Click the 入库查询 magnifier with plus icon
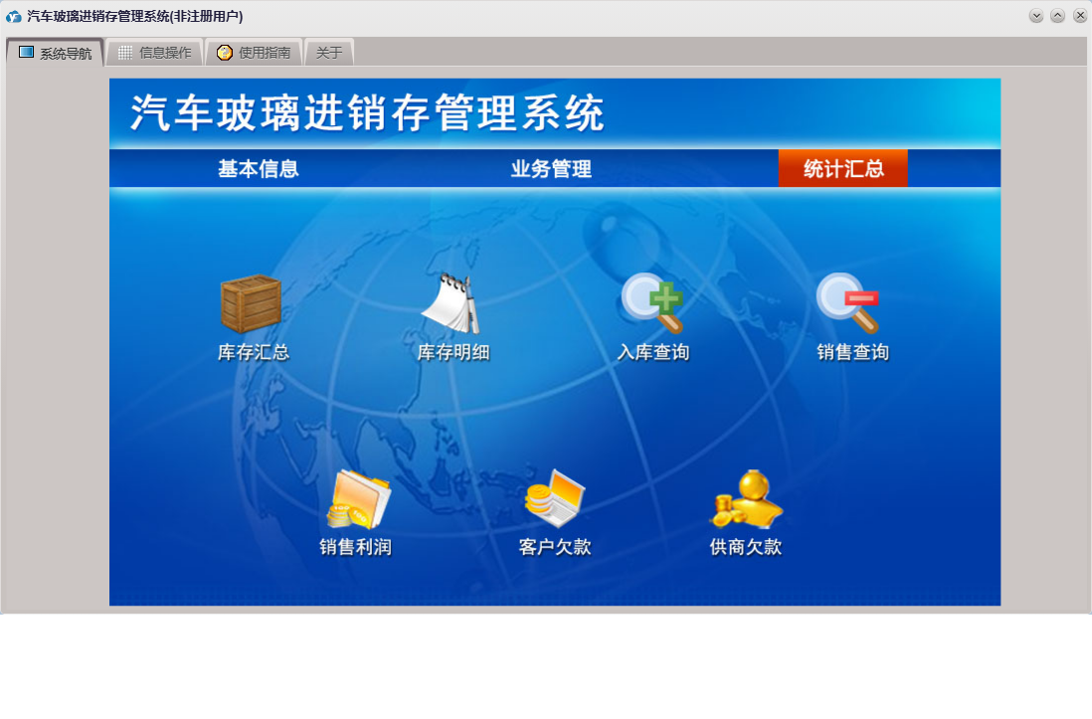1092x719 pixels. coord(652,303)
